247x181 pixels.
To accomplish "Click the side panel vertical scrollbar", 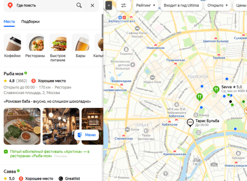I will click(103, 26).
